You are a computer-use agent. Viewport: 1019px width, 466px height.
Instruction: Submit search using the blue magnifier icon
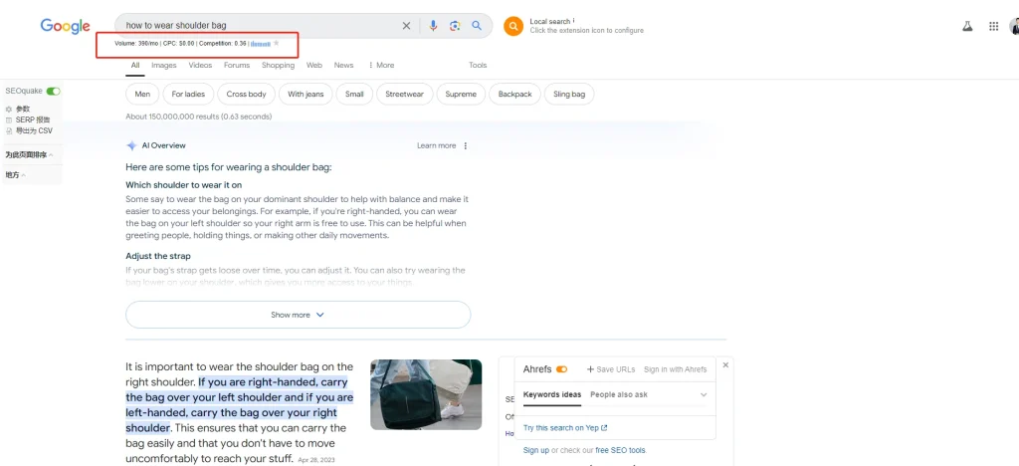point(477,25)
